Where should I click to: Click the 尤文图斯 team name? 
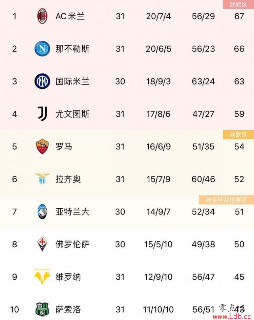click(x=72, y=114)
